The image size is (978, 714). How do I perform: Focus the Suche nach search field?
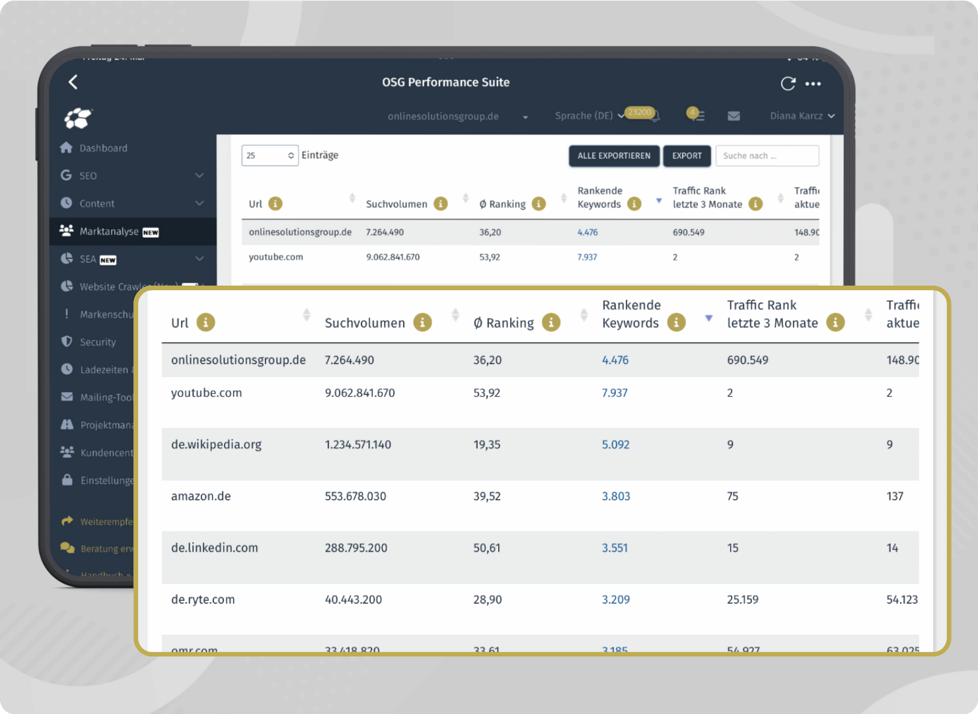(767, 156)
